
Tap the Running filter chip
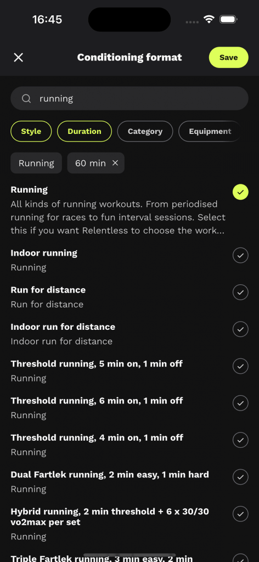(36, 163)
